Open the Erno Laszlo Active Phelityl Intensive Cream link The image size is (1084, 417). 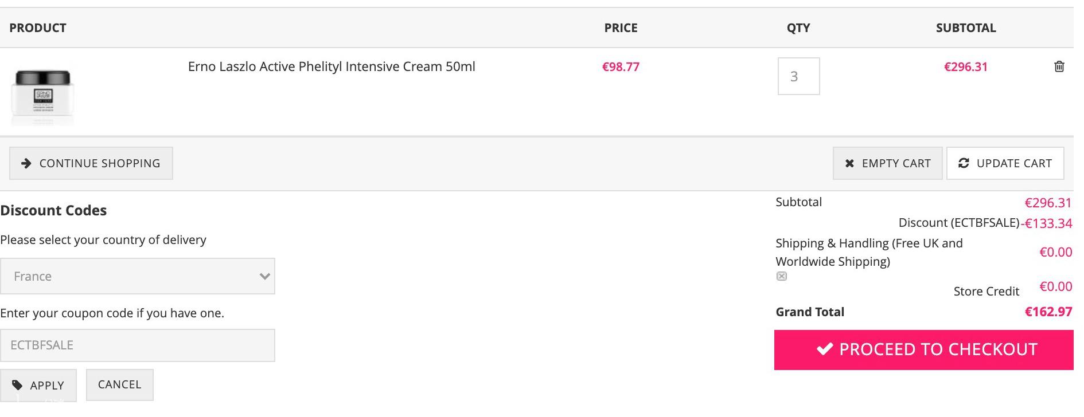point(332,66)
